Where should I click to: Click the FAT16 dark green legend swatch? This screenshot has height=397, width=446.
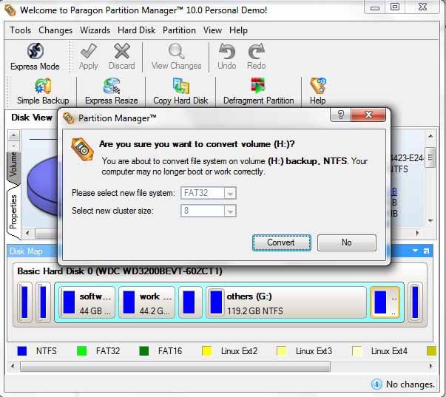144,351
